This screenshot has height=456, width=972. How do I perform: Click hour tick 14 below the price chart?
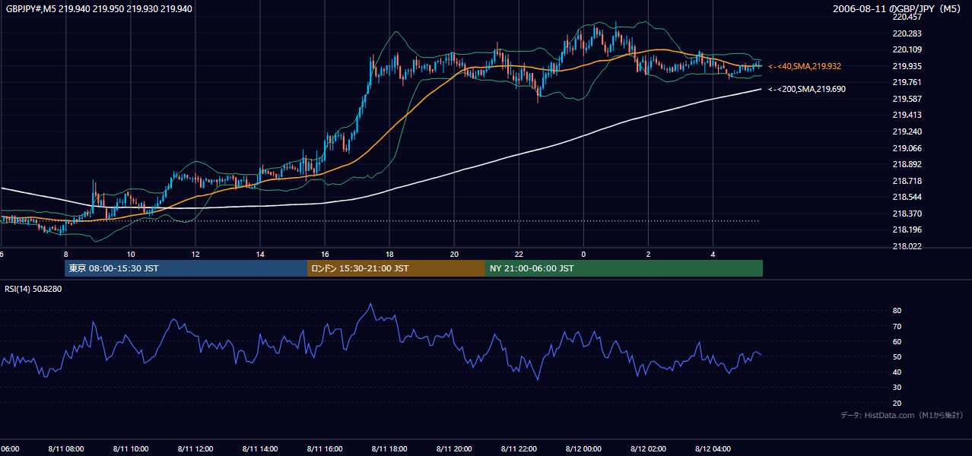click(260, 254)
